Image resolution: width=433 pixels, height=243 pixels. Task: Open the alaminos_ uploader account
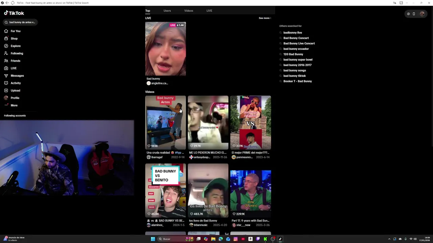point(155,225)
